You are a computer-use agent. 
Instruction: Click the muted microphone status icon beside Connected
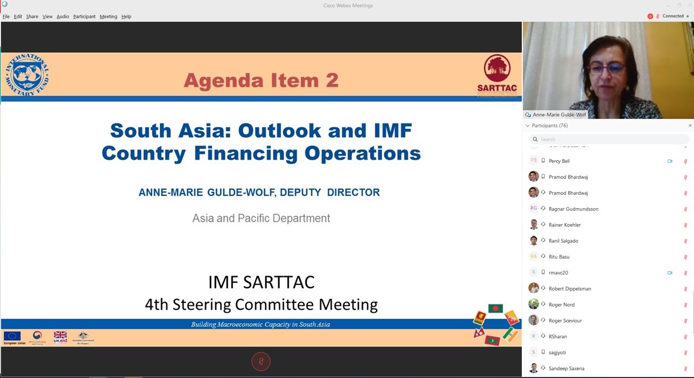pos(657,16)
